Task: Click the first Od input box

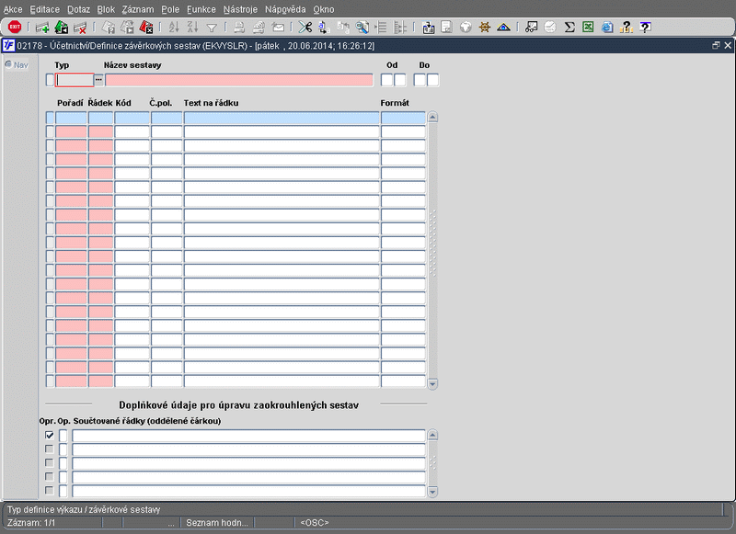Action: click(x=386, y=80)
